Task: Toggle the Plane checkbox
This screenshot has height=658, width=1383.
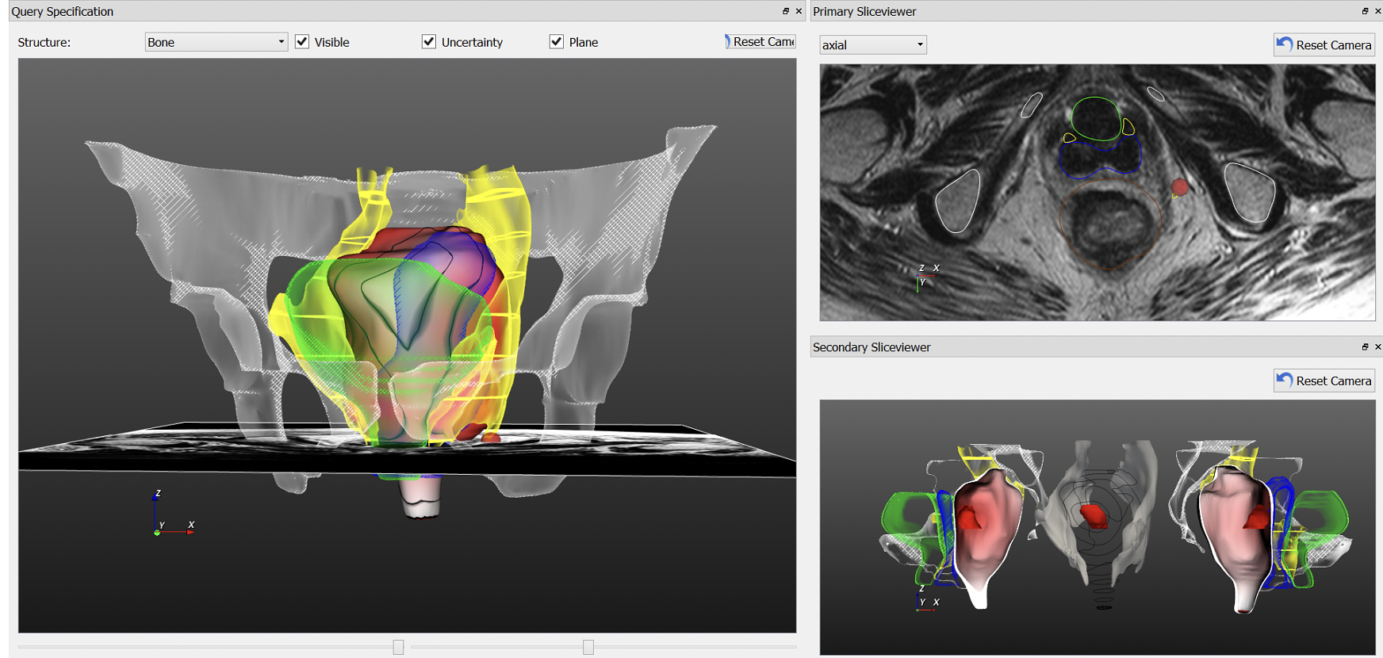Action: (557, 42)
